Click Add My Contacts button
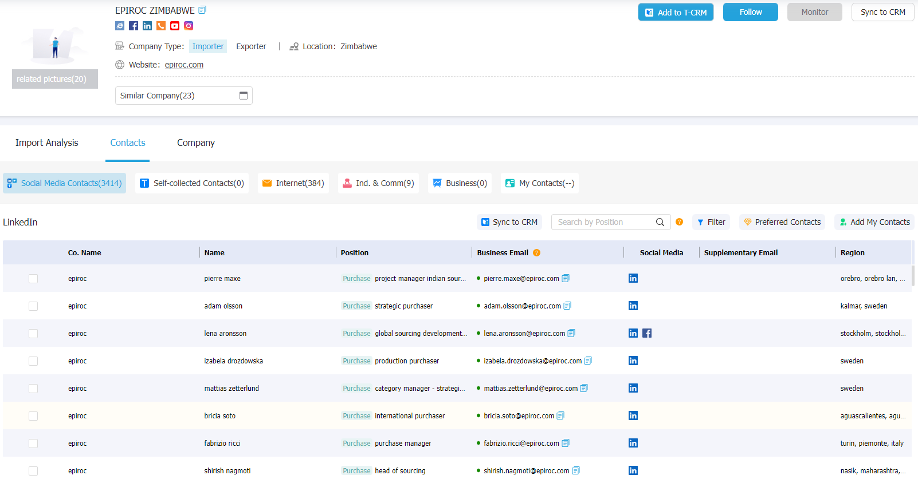The width and height of the screenshot is (918, 483). click(874, 222)
